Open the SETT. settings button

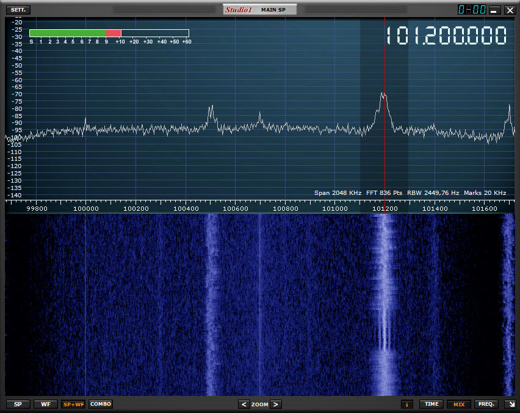click(18, 10)
